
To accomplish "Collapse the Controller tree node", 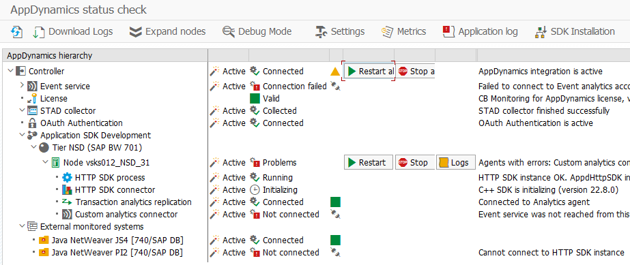I will (x=10, y=71).
